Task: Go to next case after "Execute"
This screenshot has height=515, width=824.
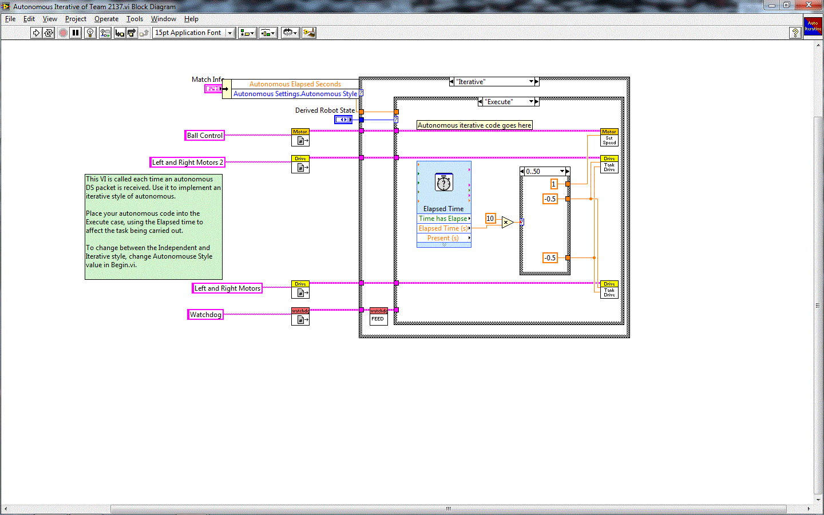Action: [x=537, y=102]
